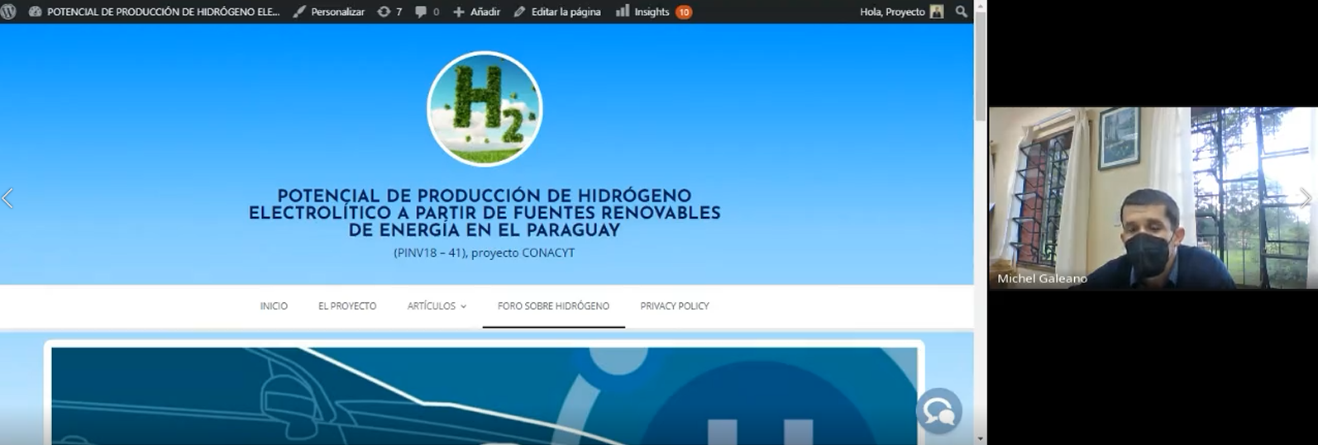1318x445 pixels.
Task: Click the hydrogen car banner image
Action: [x=485, y=396]
